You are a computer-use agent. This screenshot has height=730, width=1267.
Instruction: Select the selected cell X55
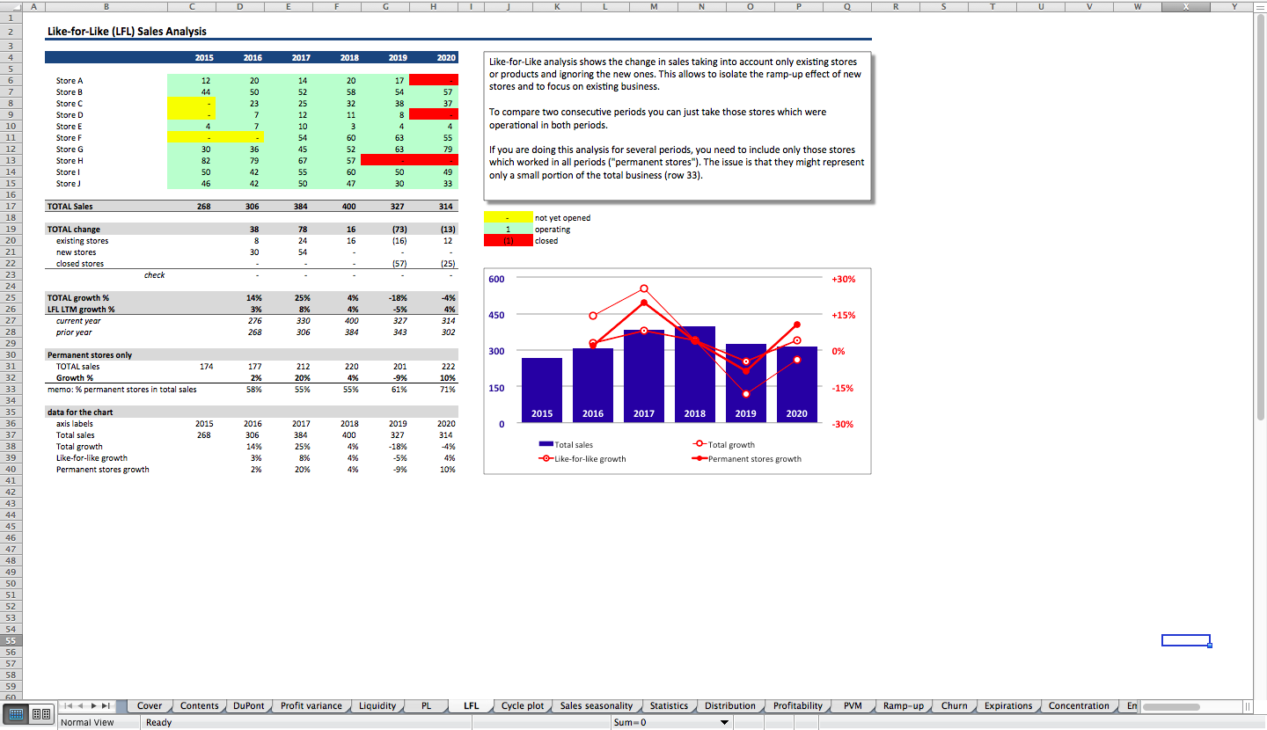(x=1185, y=640)
